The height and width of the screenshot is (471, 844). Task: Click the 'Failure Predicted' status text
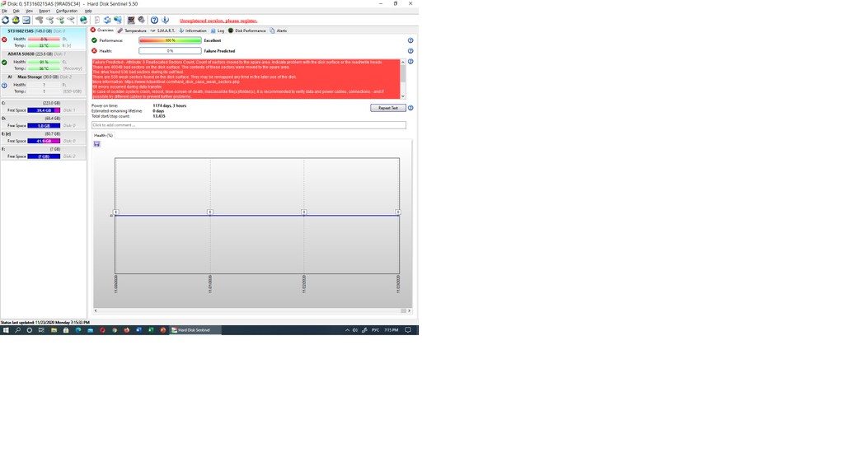tap(219, 51)
